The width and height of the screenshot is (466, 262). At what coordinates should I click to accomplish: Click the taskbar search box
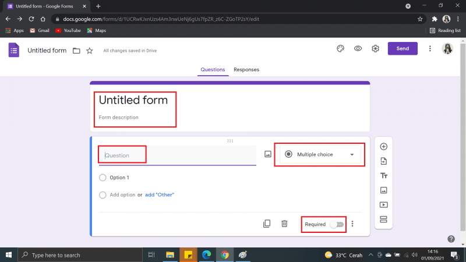[x=80, y=255]
